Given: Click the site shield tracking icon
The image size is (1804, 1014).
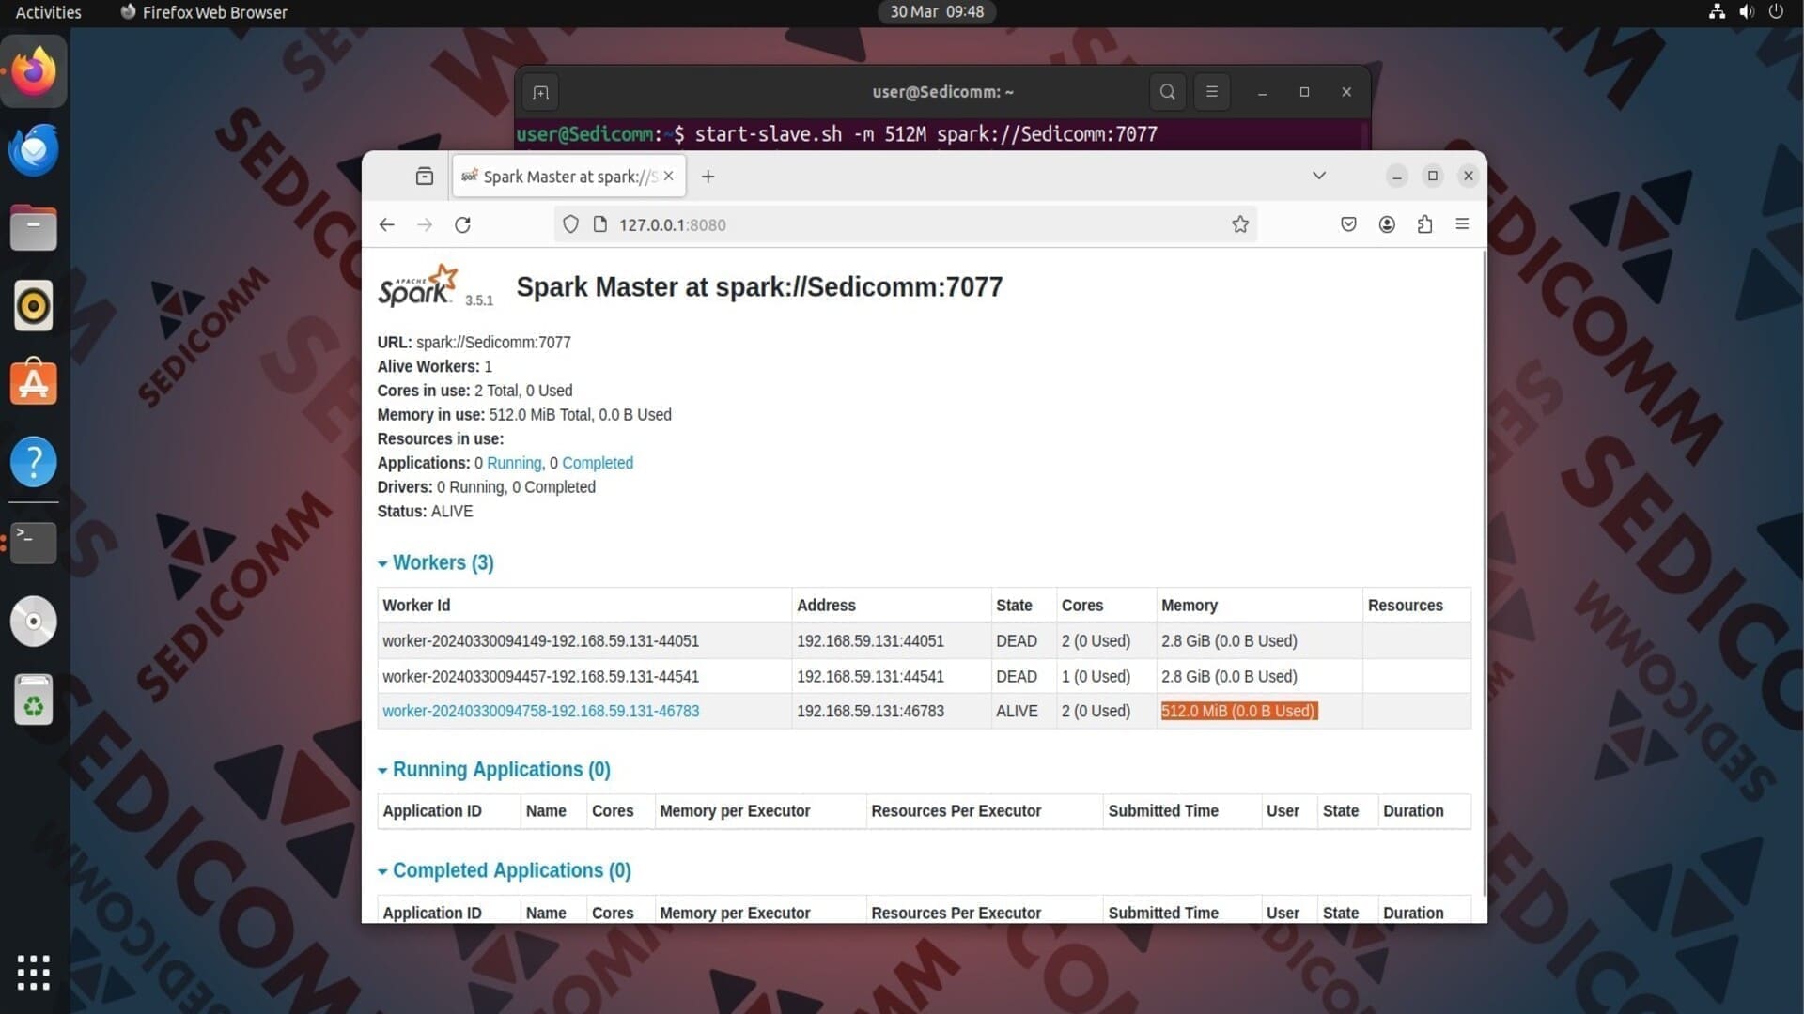Looking at the screenshot, I should click(x=570, y=224).
